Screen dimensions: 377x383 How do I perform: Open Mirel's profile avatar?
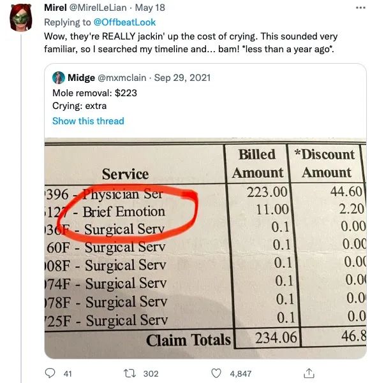21,18
